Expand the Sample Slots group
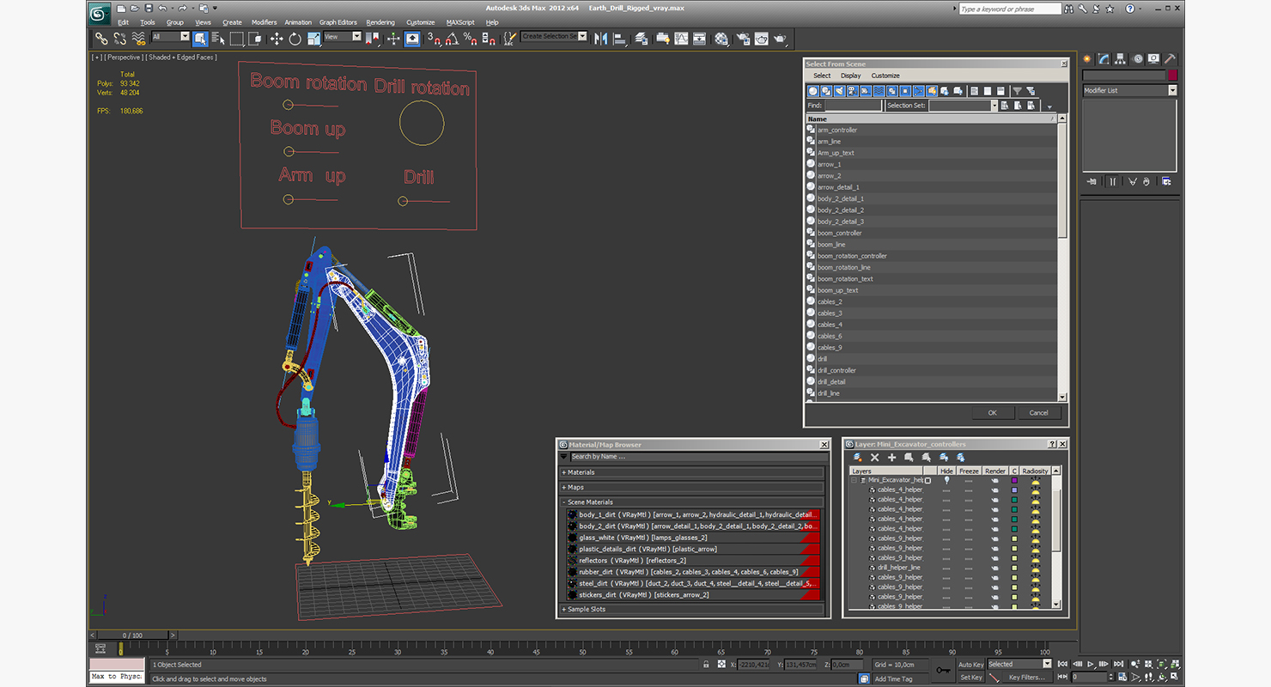Screen dimensions: 1271x687 click(x=692, y=609)
